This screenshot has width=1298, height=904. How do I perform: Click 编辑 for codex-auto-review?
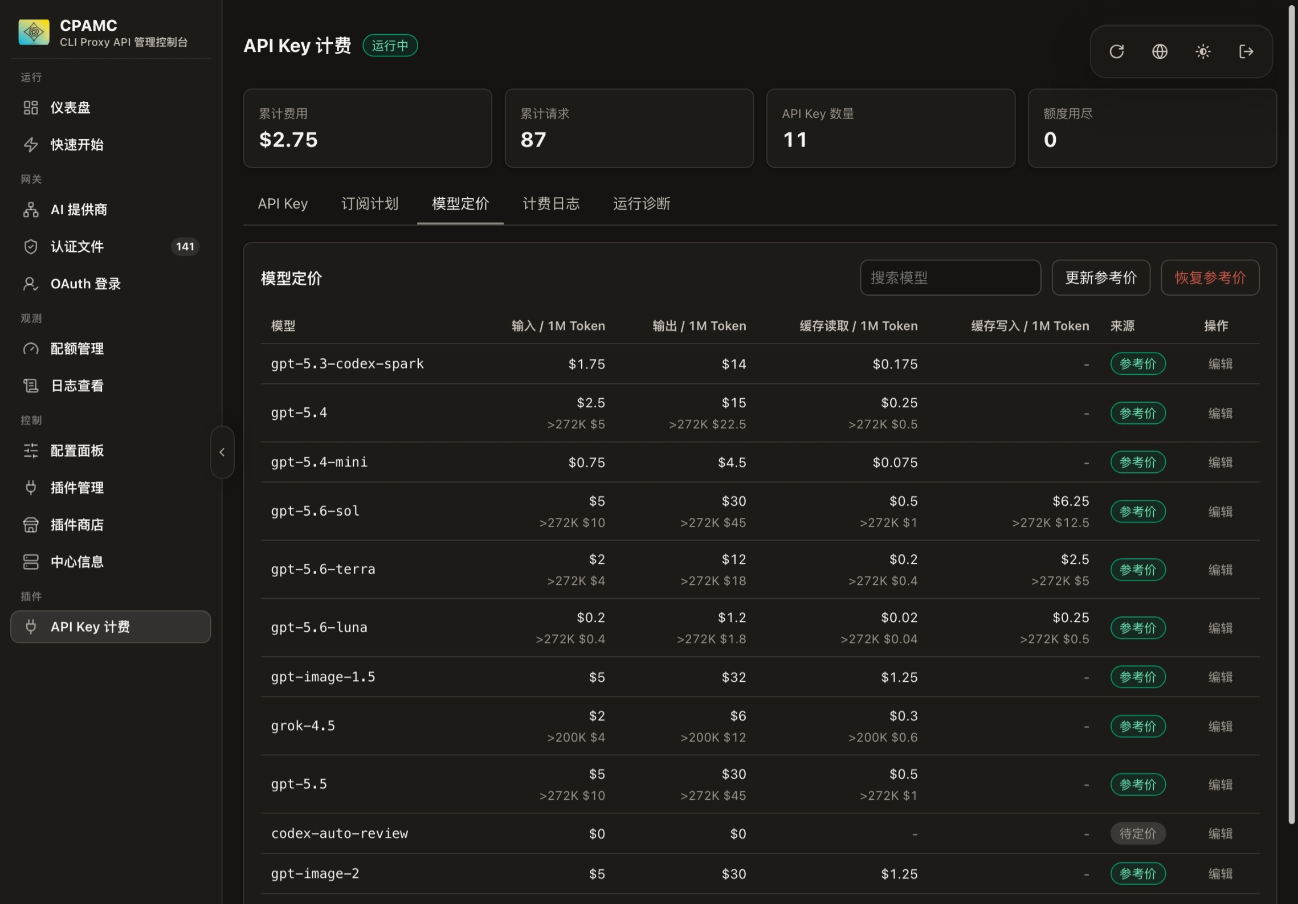pos(1221,834)
